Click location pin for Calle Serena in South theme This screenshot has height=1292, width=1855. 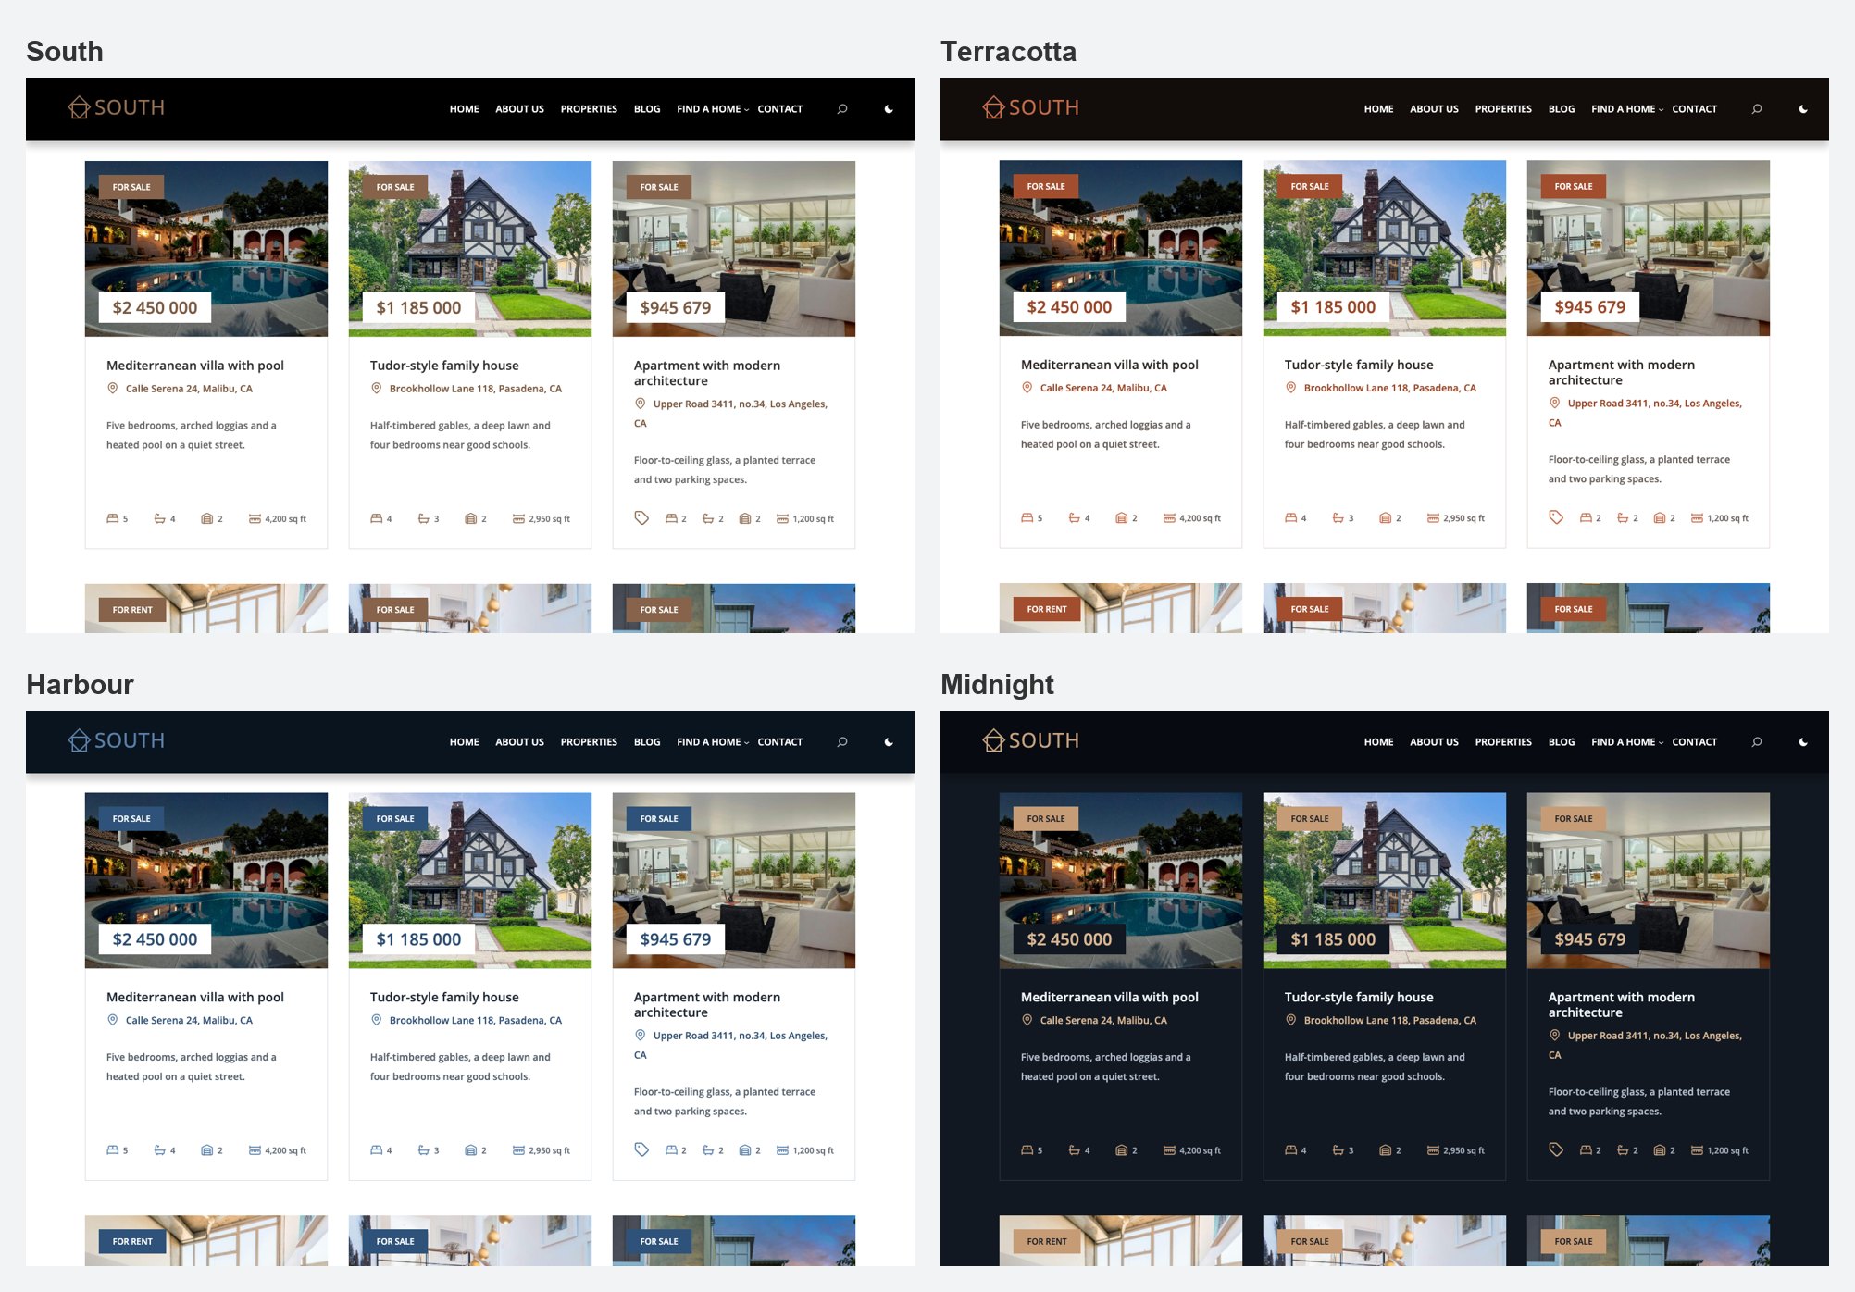[113, 389]
